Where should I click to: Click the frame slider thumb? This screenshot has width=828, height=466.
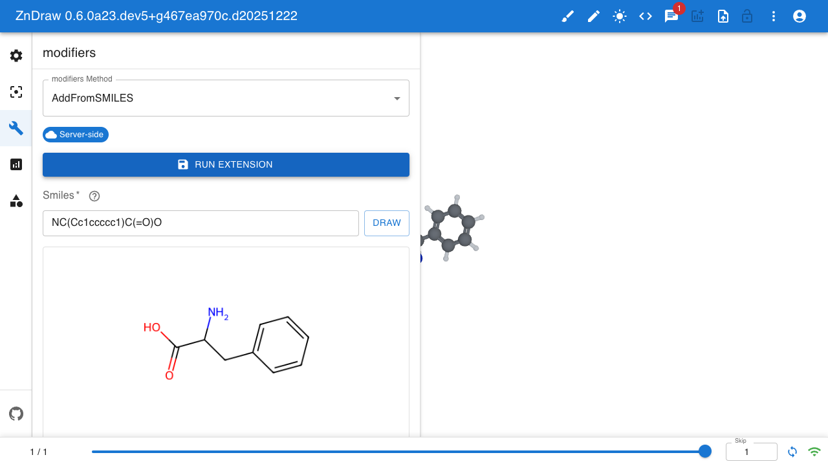705,451
